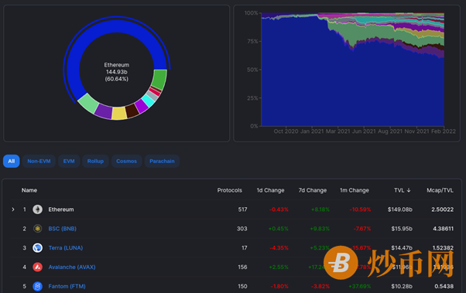Click the green donut chart segment
This screenshot has height=293, width=466.
click(160, 79)
